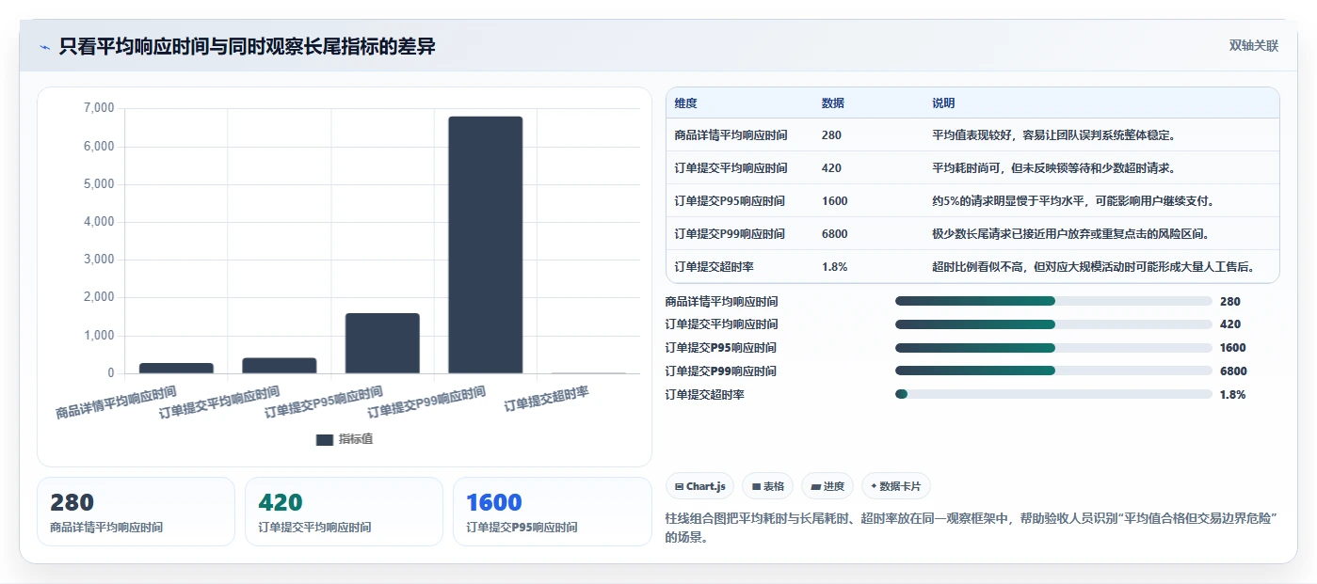The width and height of the screenshot is (1317, 584).
Task: Click the 订单提交平均响应时间 bar in chart
Action: tap(280, 366)
